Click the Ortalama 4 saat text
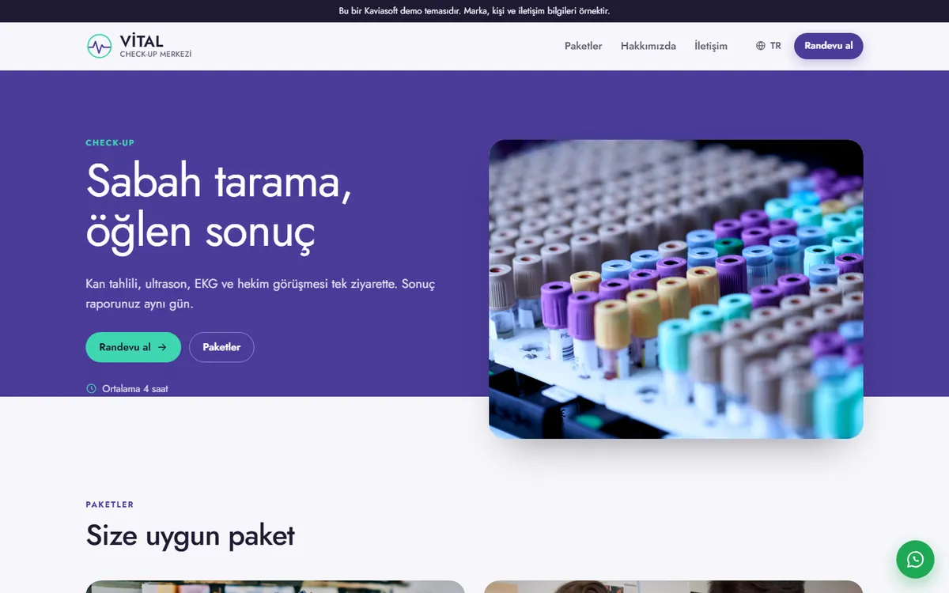949x593 pixels. [135, 388]
